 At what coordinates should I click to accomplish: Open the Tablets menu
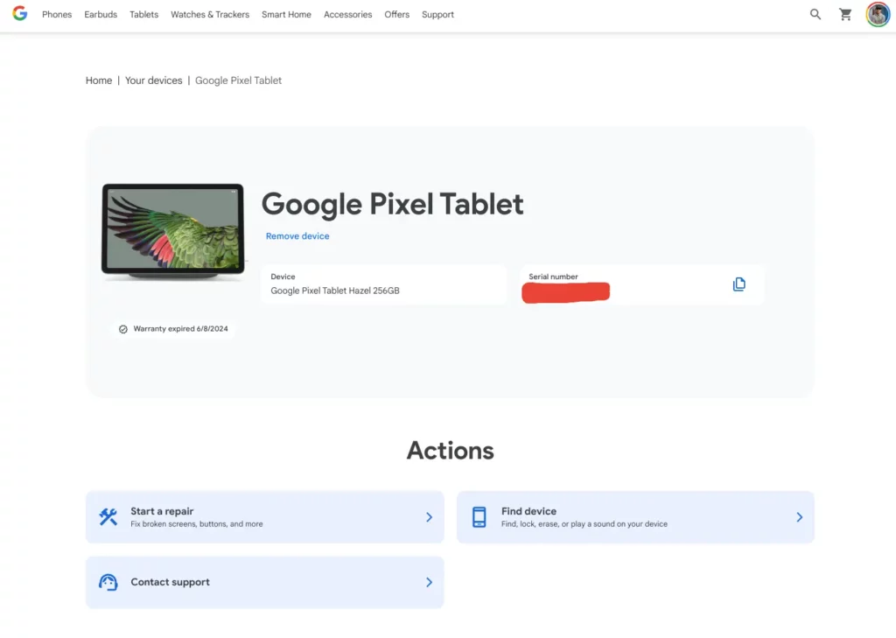pos(143,14)
